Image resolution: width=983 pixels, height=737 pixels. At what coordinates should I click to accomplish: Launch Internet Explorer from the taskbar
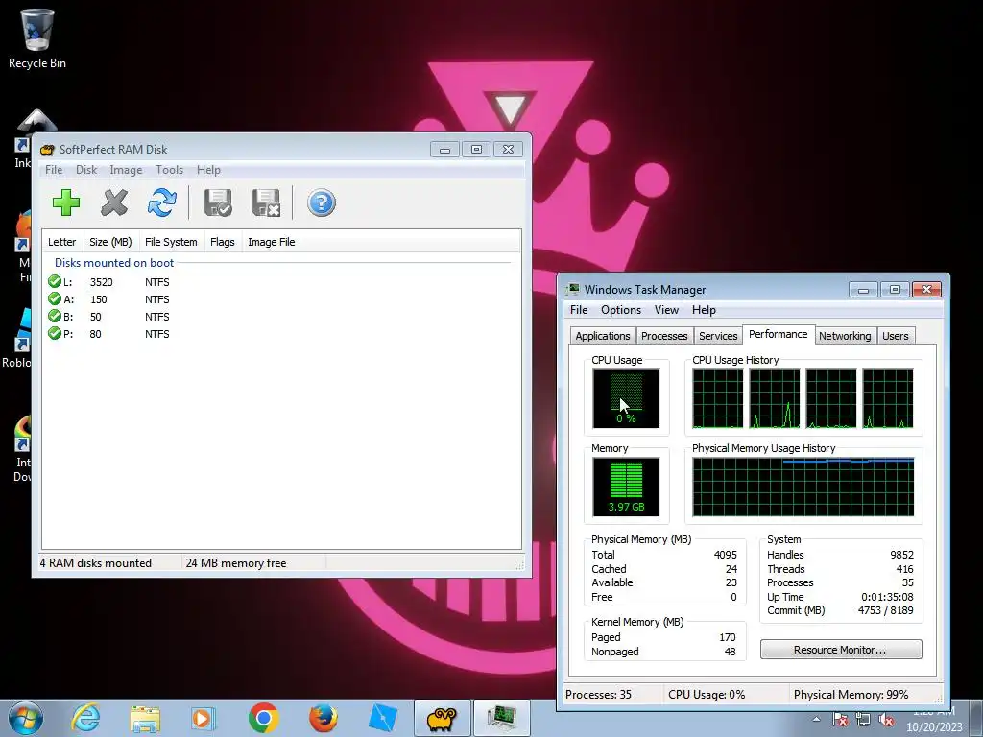point(85,718)
